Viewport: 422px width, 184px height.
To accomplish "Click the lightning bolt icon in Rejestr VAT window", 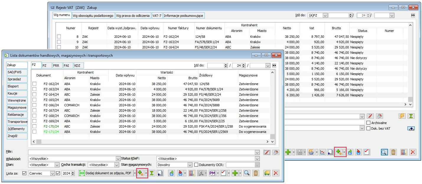I will (x=402, y=116).
